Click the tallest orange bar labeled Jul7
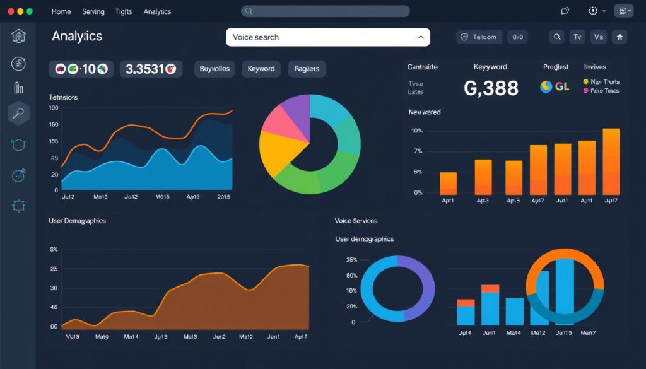The width and height of the screenshot is (646, 369). click(611, 161)
